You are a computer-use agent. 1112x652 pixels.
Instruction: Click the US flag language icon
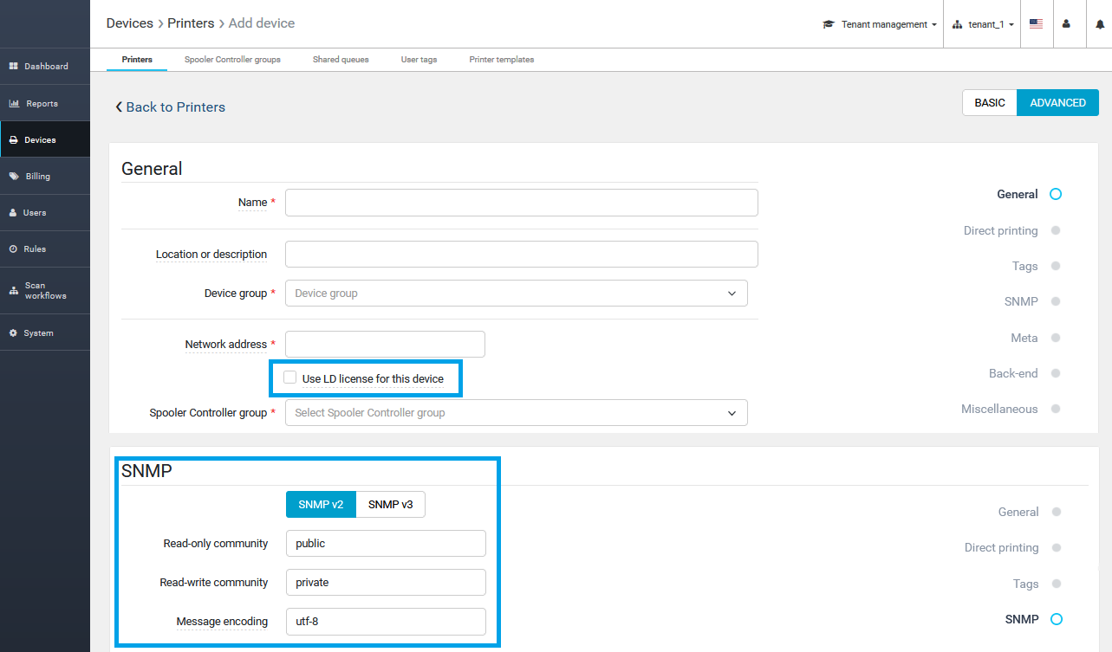1036,24
